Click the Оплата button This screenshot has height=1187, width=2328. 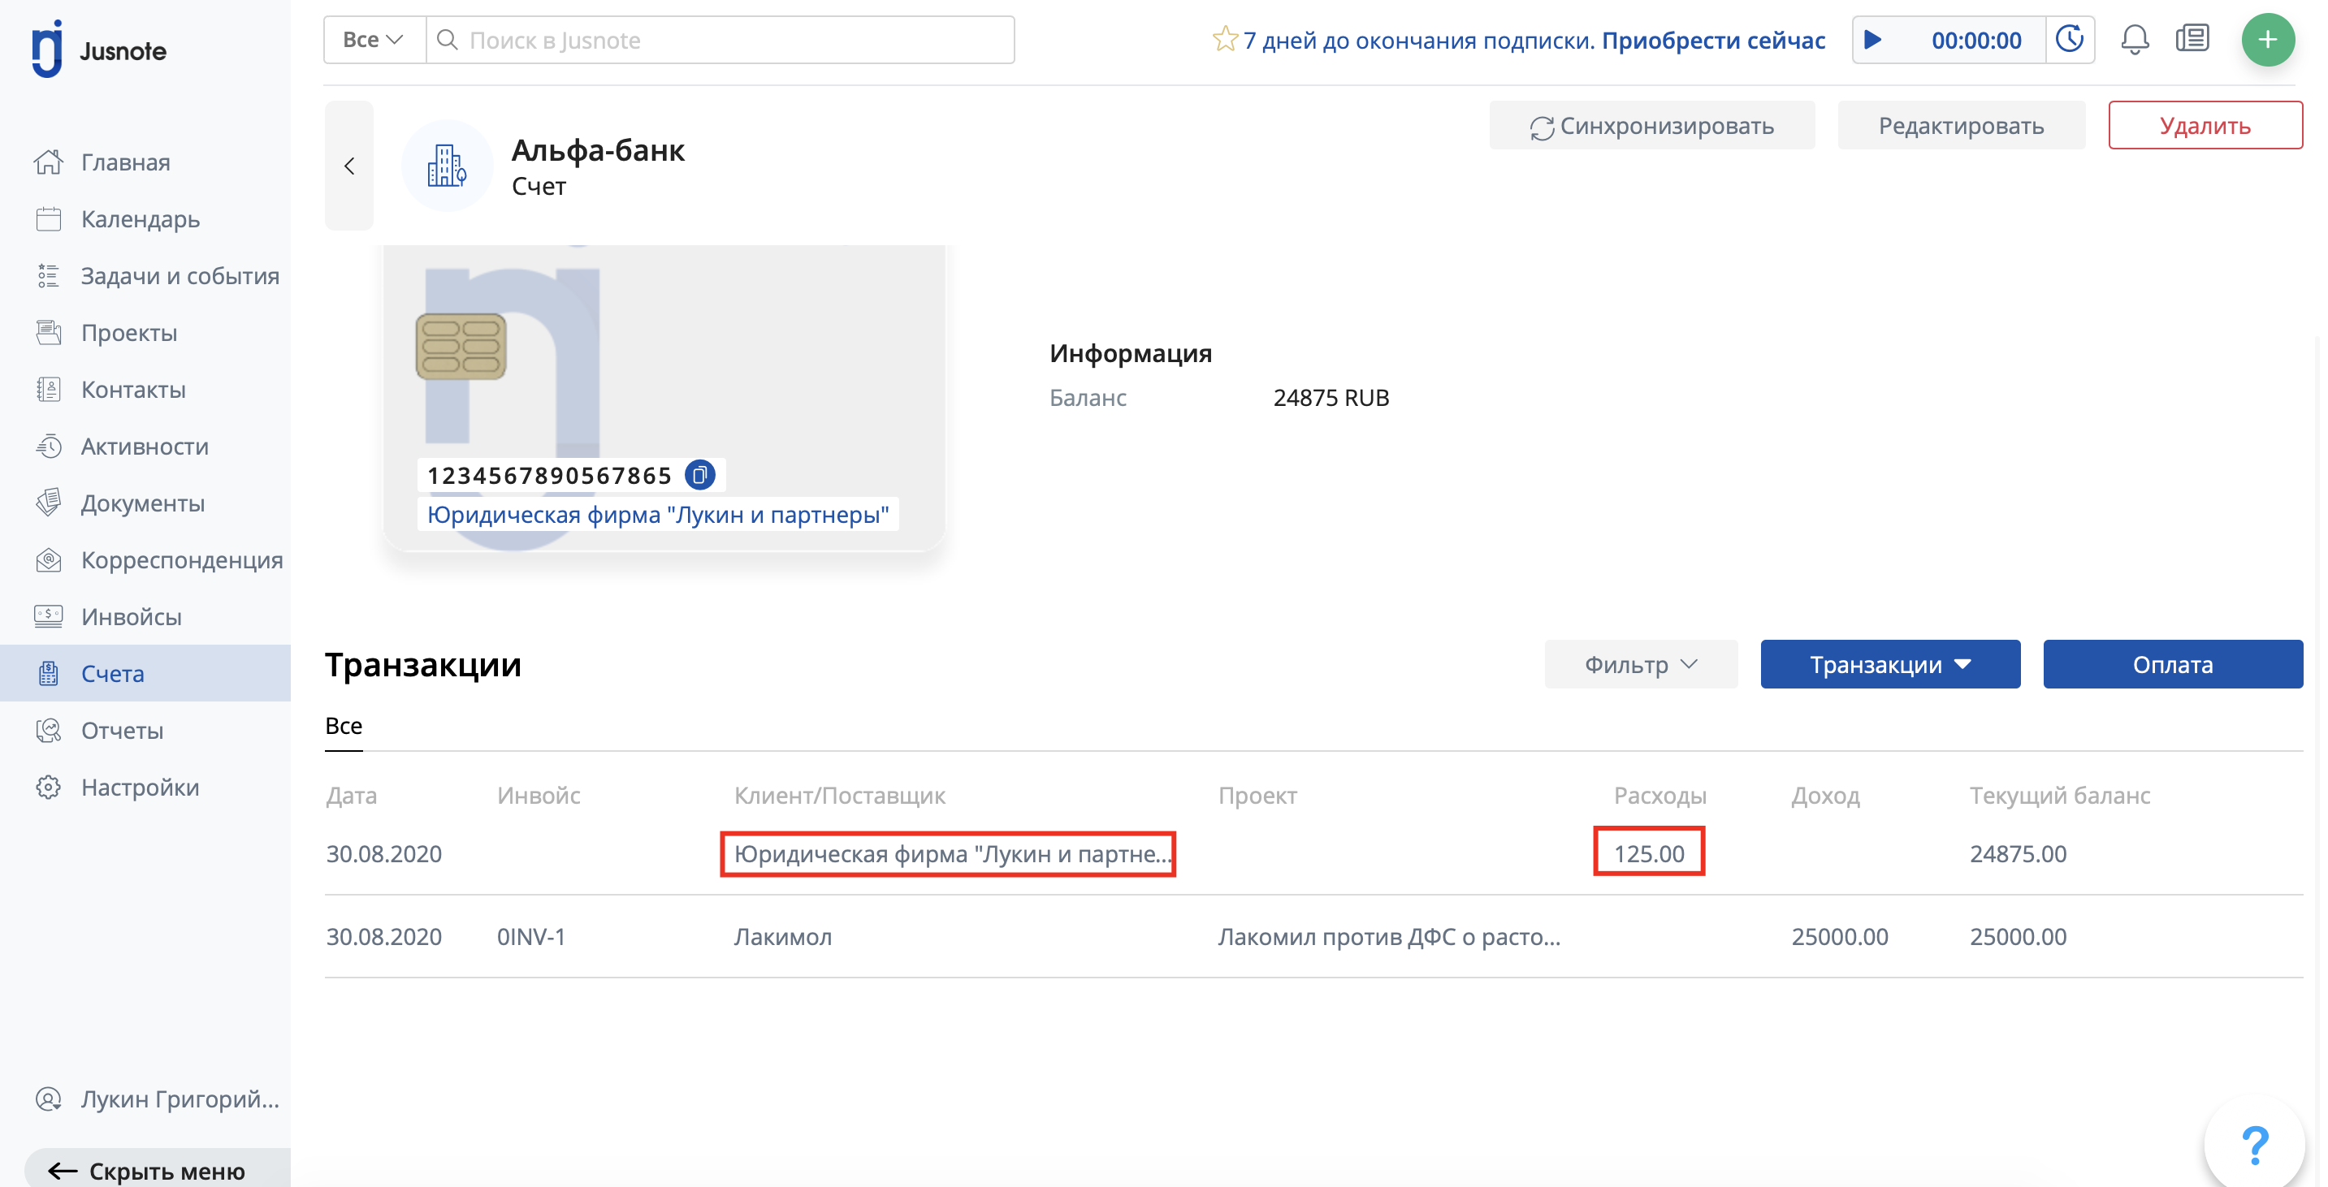click(2173, 664)
